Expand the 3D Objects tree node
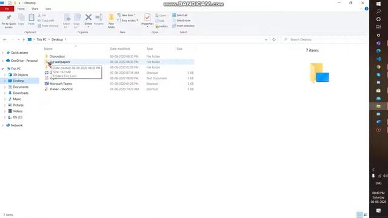388x218 pixels. [5, 74]
